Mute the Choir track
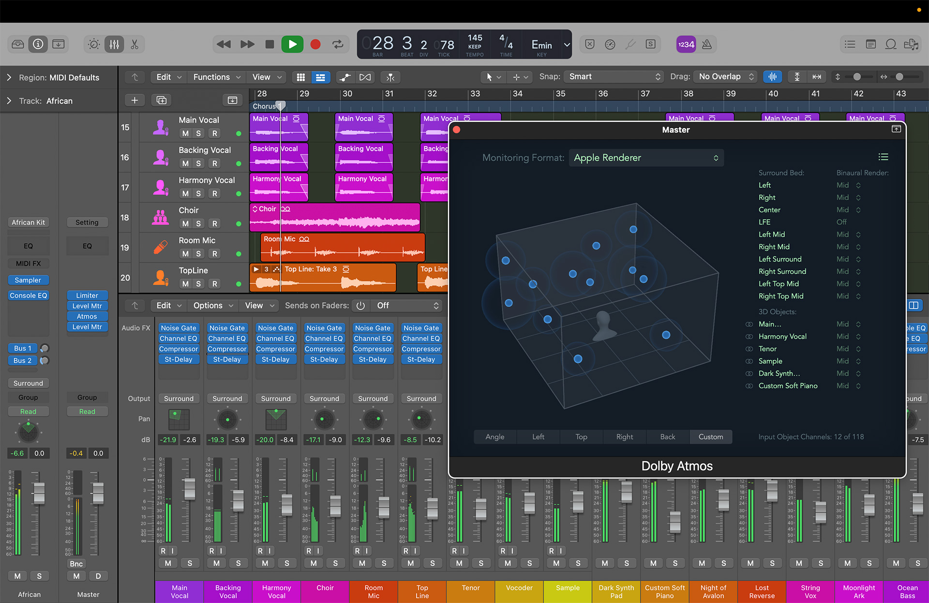Image resolution: width=929 pixels, height=603 pixels. (x=185, y=223)
